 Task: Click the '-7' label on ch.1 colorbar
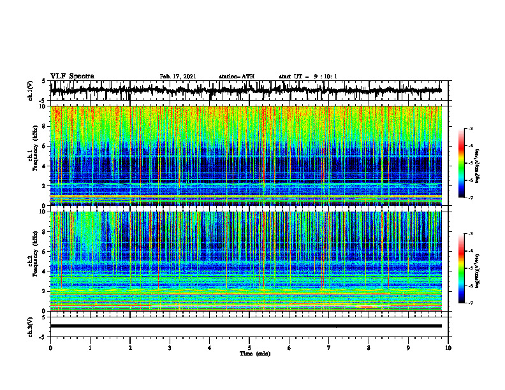(x=470, y=198)
